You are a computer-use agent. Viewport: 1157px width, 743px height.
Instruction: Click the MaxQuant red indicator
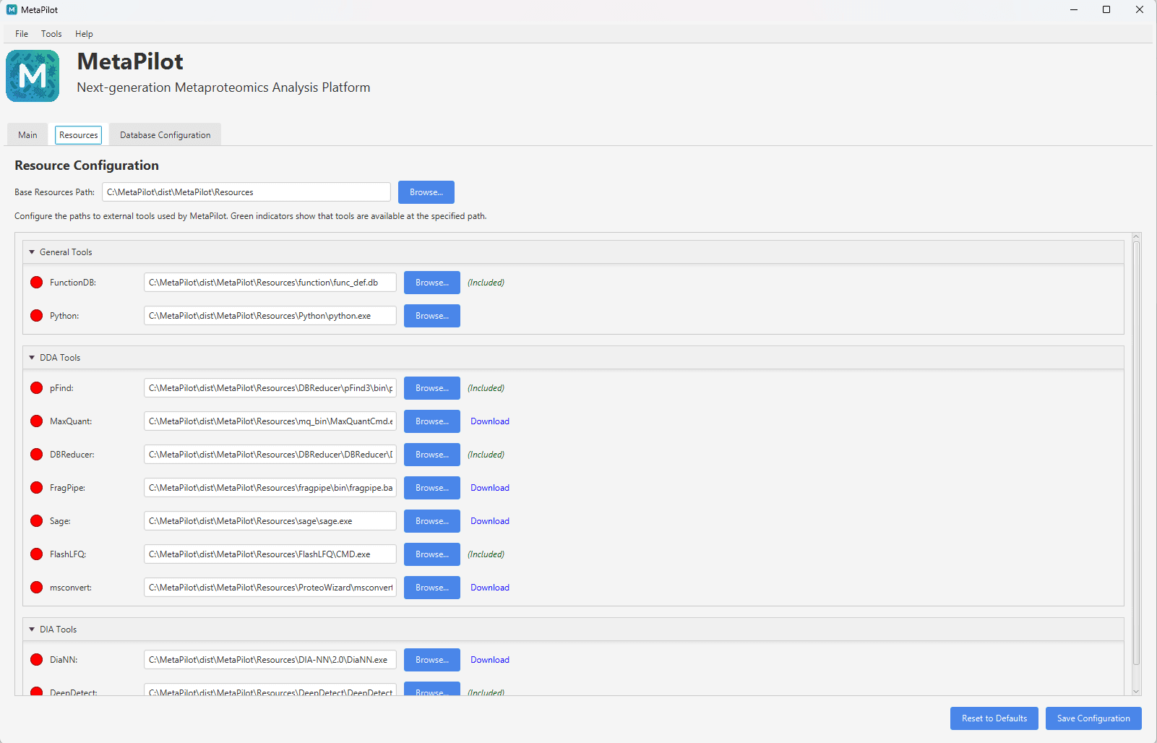pos(36,421)
